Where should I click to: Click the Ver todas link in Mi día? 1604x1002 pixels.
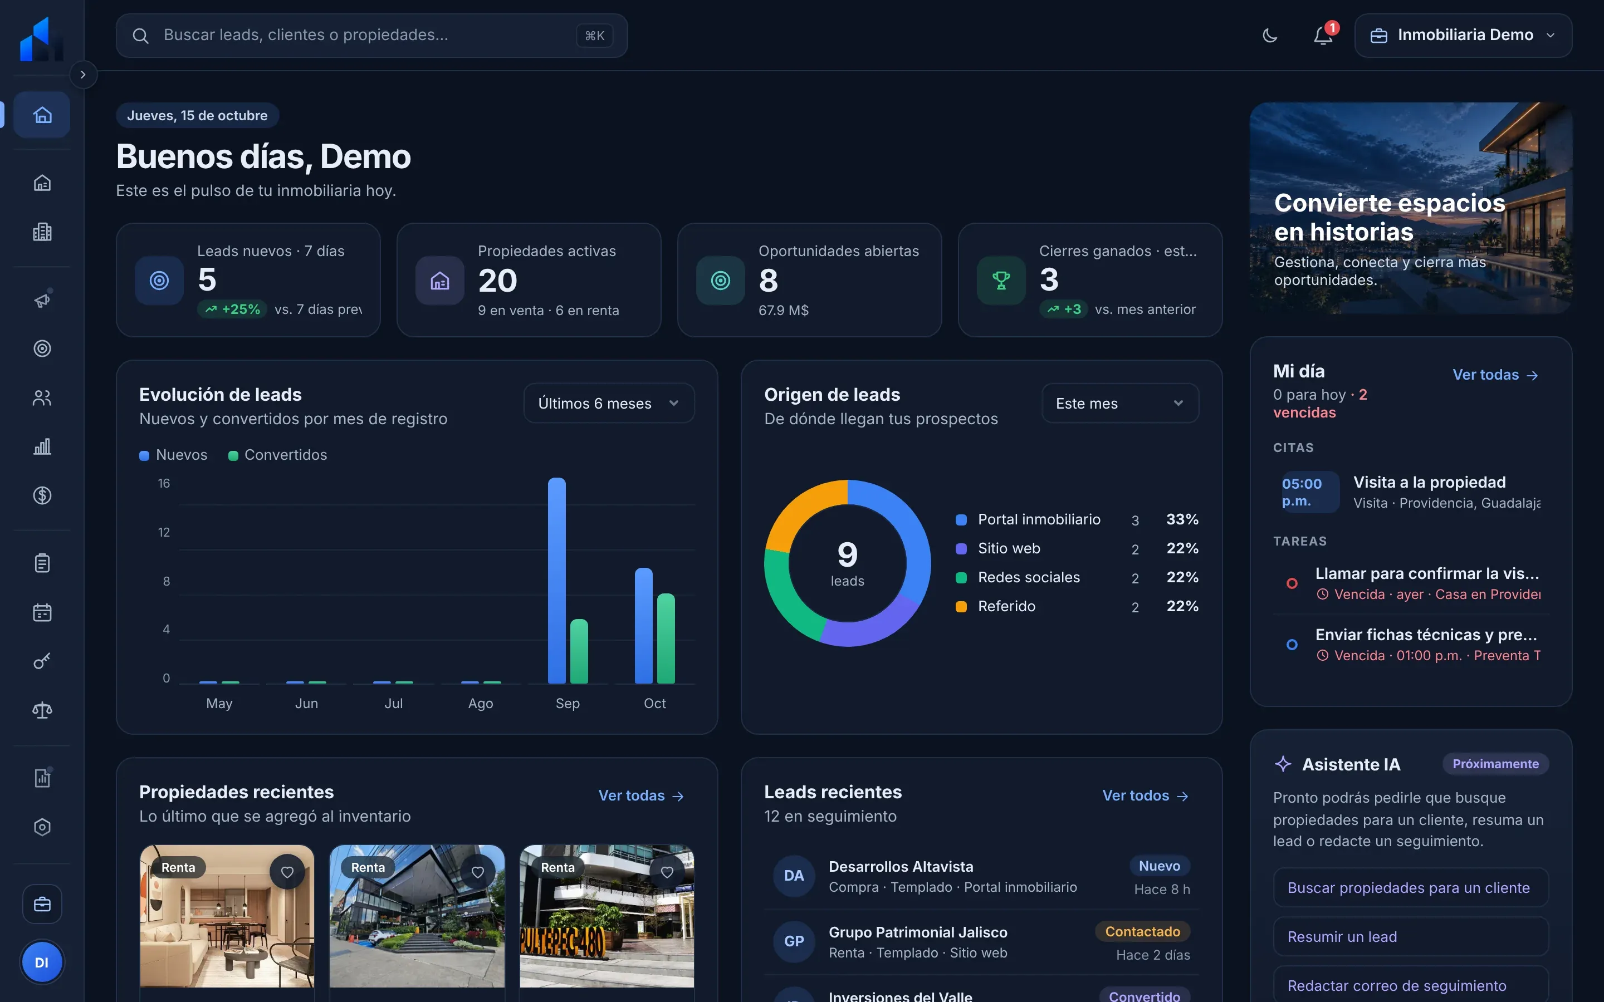[1495, 375]
